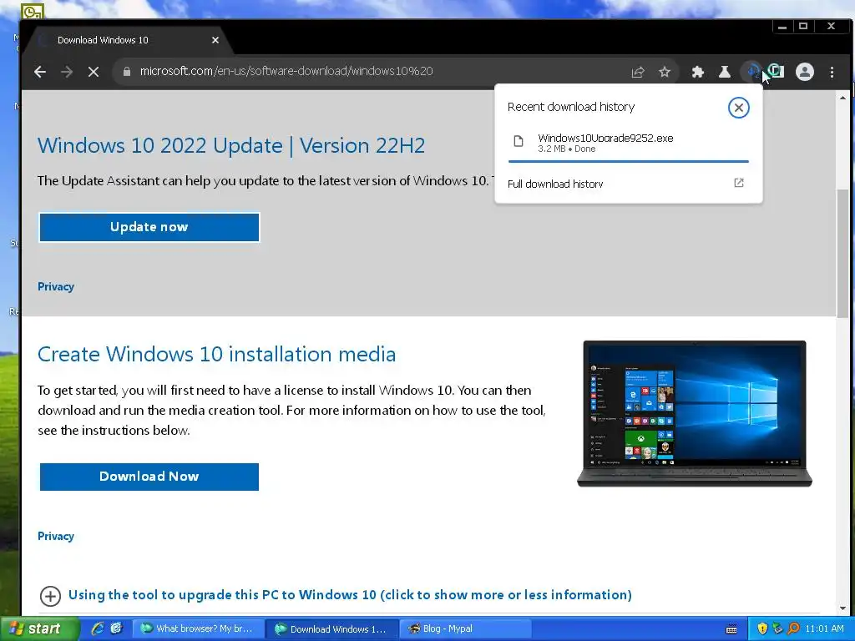Click the Windows 10 laptop image
The height and width of the screenshot is (641, 855).
pyautogui.click(x=694, y=413)
